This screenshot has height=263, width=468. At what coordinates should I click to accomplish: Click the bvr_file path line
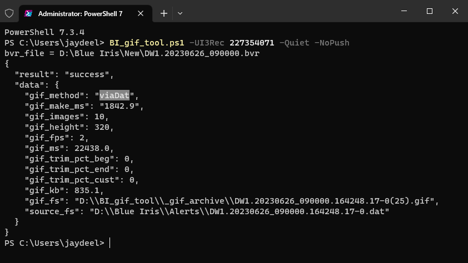(x=132, y=53)
